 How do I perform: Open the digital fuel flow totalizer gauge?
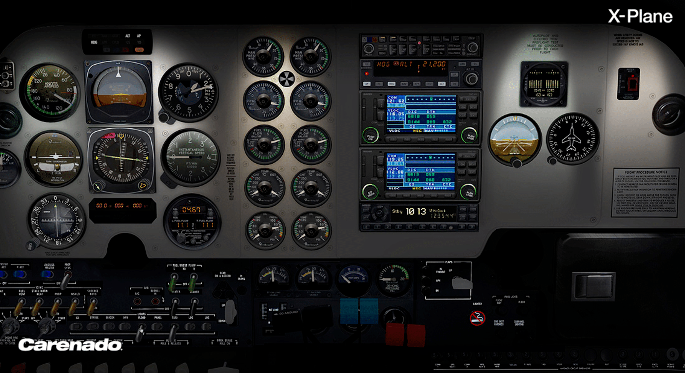click(x=192, y=222)
